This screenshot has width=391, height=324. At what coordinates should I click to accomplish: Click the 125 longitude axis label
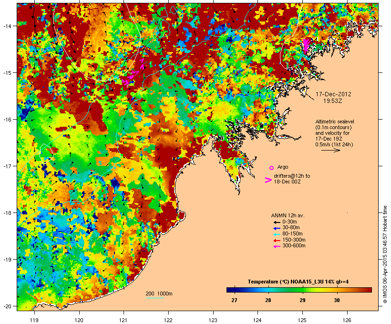pyautogui.click(x=302, y=320)
